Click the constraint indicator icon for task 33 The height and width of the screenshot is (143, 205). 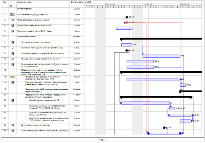pyautogui.click(x=12, y=131)
